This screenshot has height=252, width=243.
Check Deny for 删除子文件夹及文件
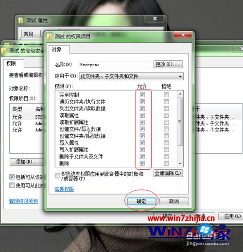pos(166,157)
